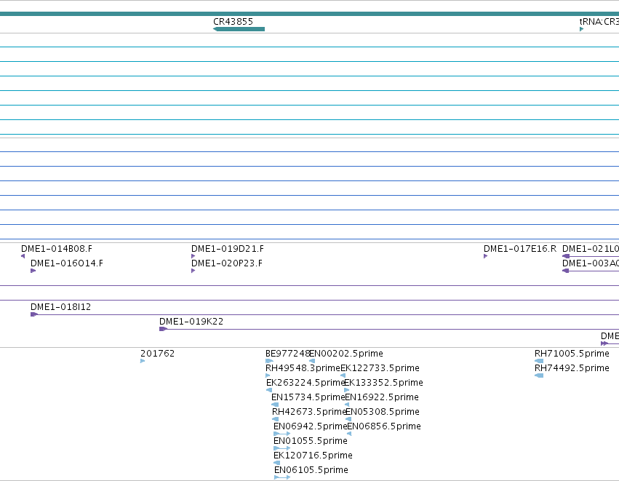The width and height of the screenshot is (619, 481).
Task: Select the RH42673.5prime label
Action: 309,412
